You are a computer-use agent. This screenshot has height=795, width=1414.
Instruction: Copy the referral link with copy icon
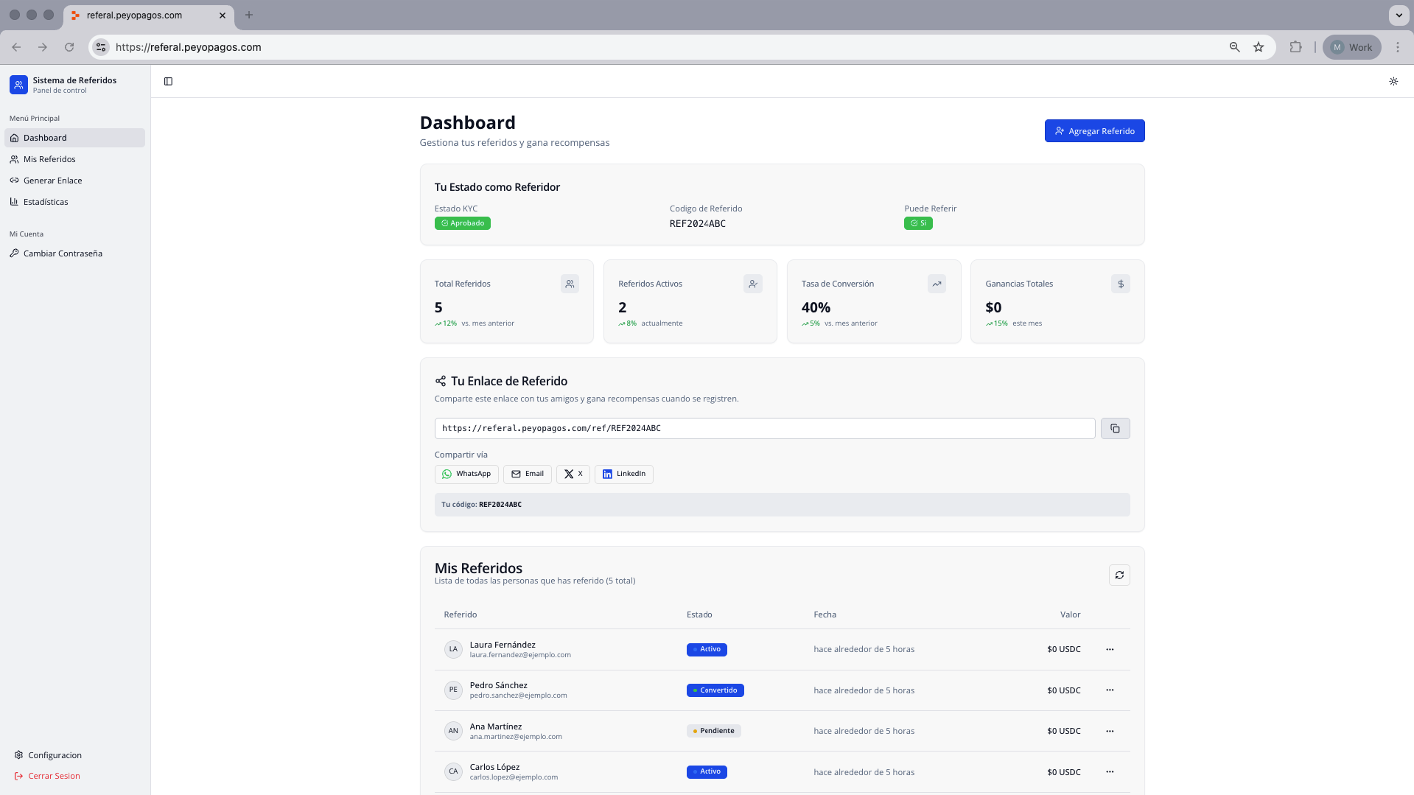point(1115,428)
